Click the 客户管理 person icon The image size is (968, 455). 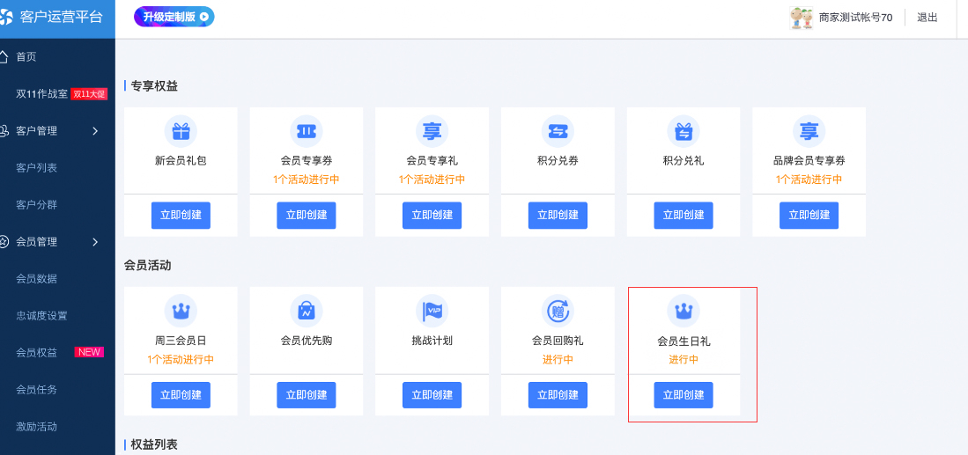tap(4, 131)
